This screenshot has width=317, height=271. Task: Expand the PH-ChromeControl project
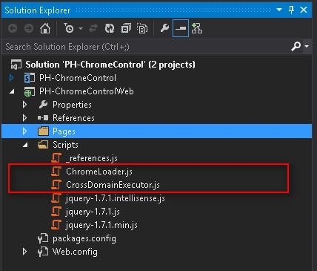(11, 78)
